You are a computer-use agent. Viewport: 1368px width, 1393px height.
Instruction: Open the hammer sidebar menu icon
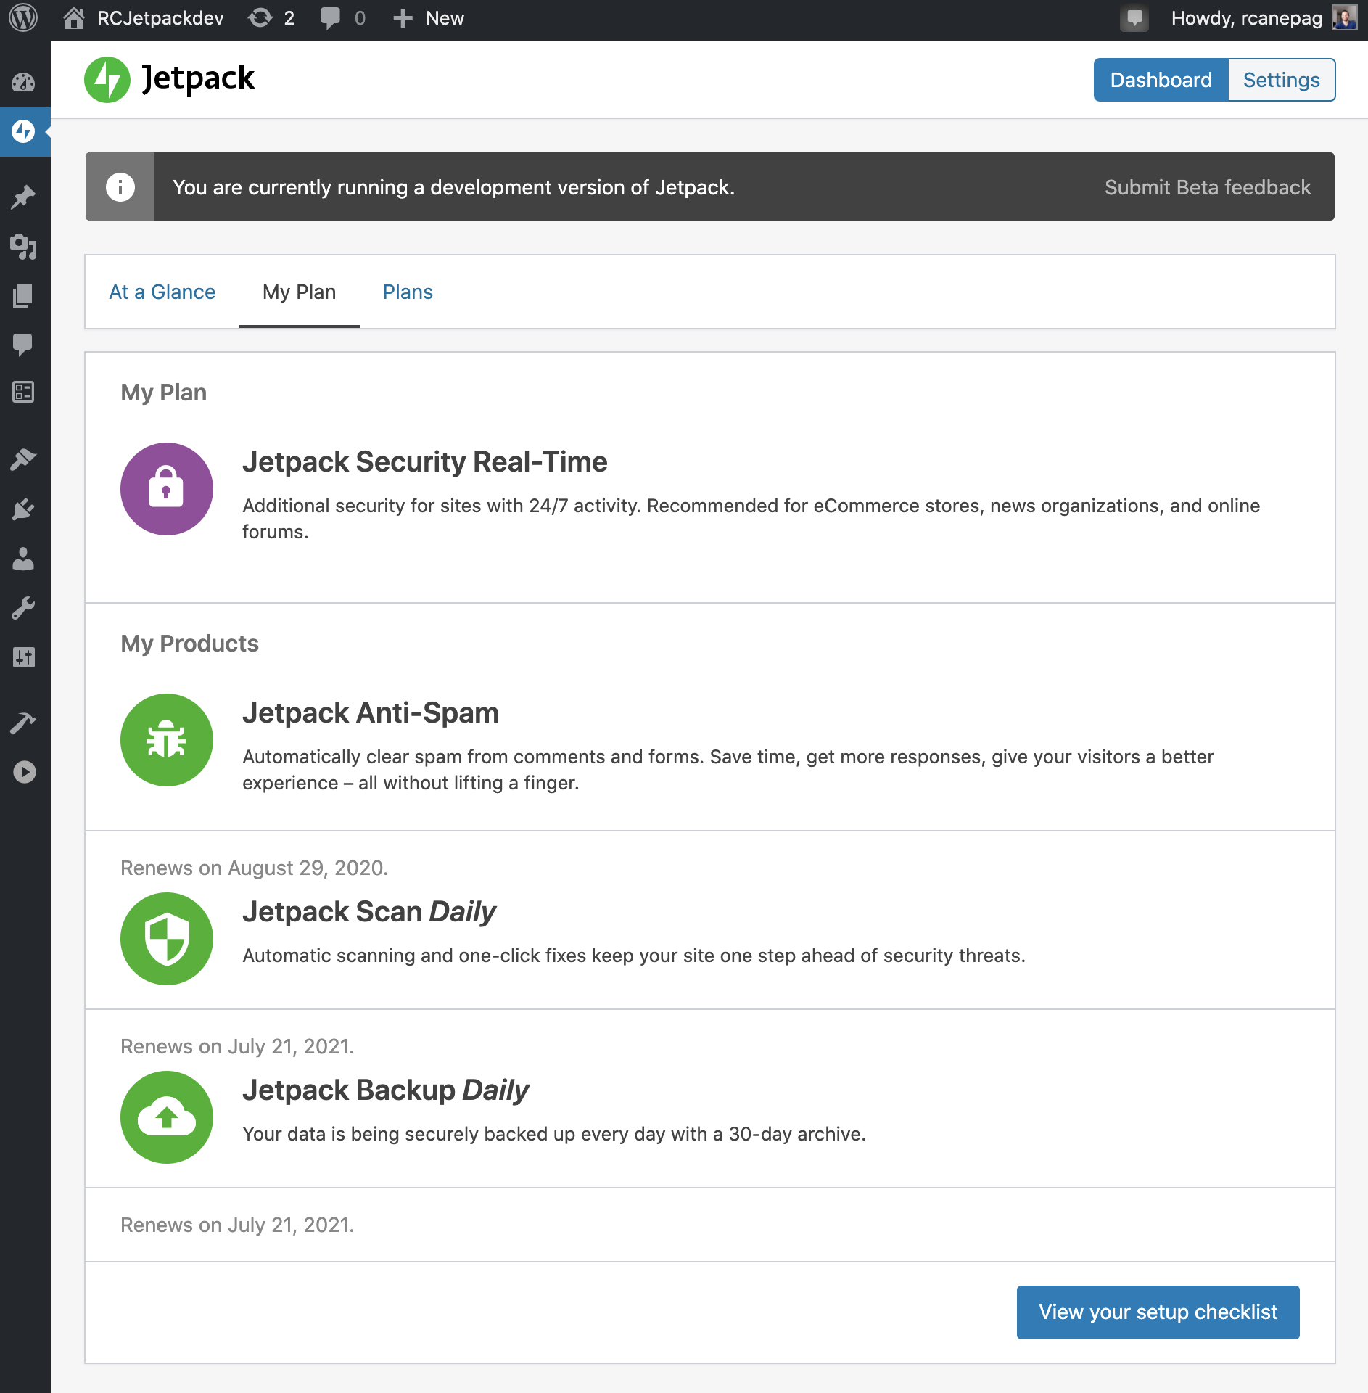tap(24, 723)
